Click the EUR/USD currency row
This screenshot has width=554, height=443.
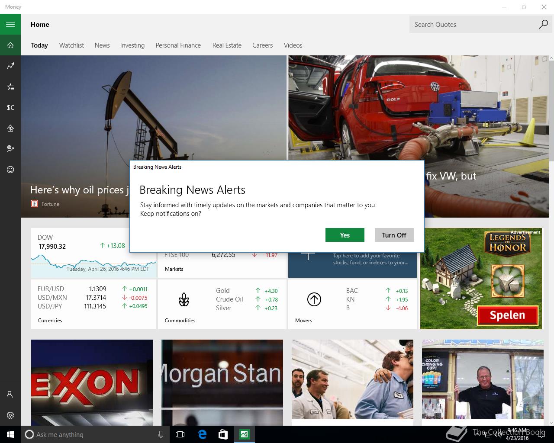click(x=93, y=289)
